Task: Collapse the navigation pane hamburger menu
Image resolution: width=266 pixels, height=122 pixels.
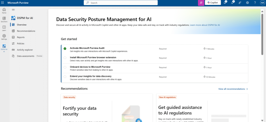Action: pyautogui.click(x=13, y=10)
